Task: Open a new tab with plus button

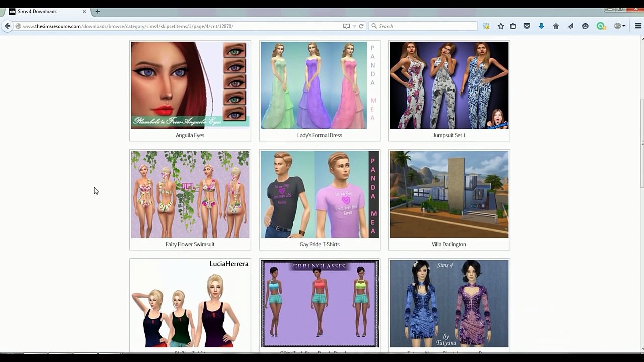Action: tap(97, 11)
